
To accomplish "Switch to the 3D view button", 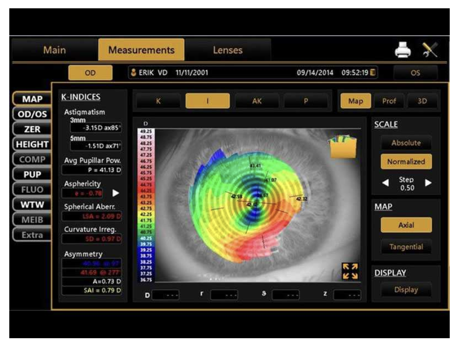I will point(422,101).
